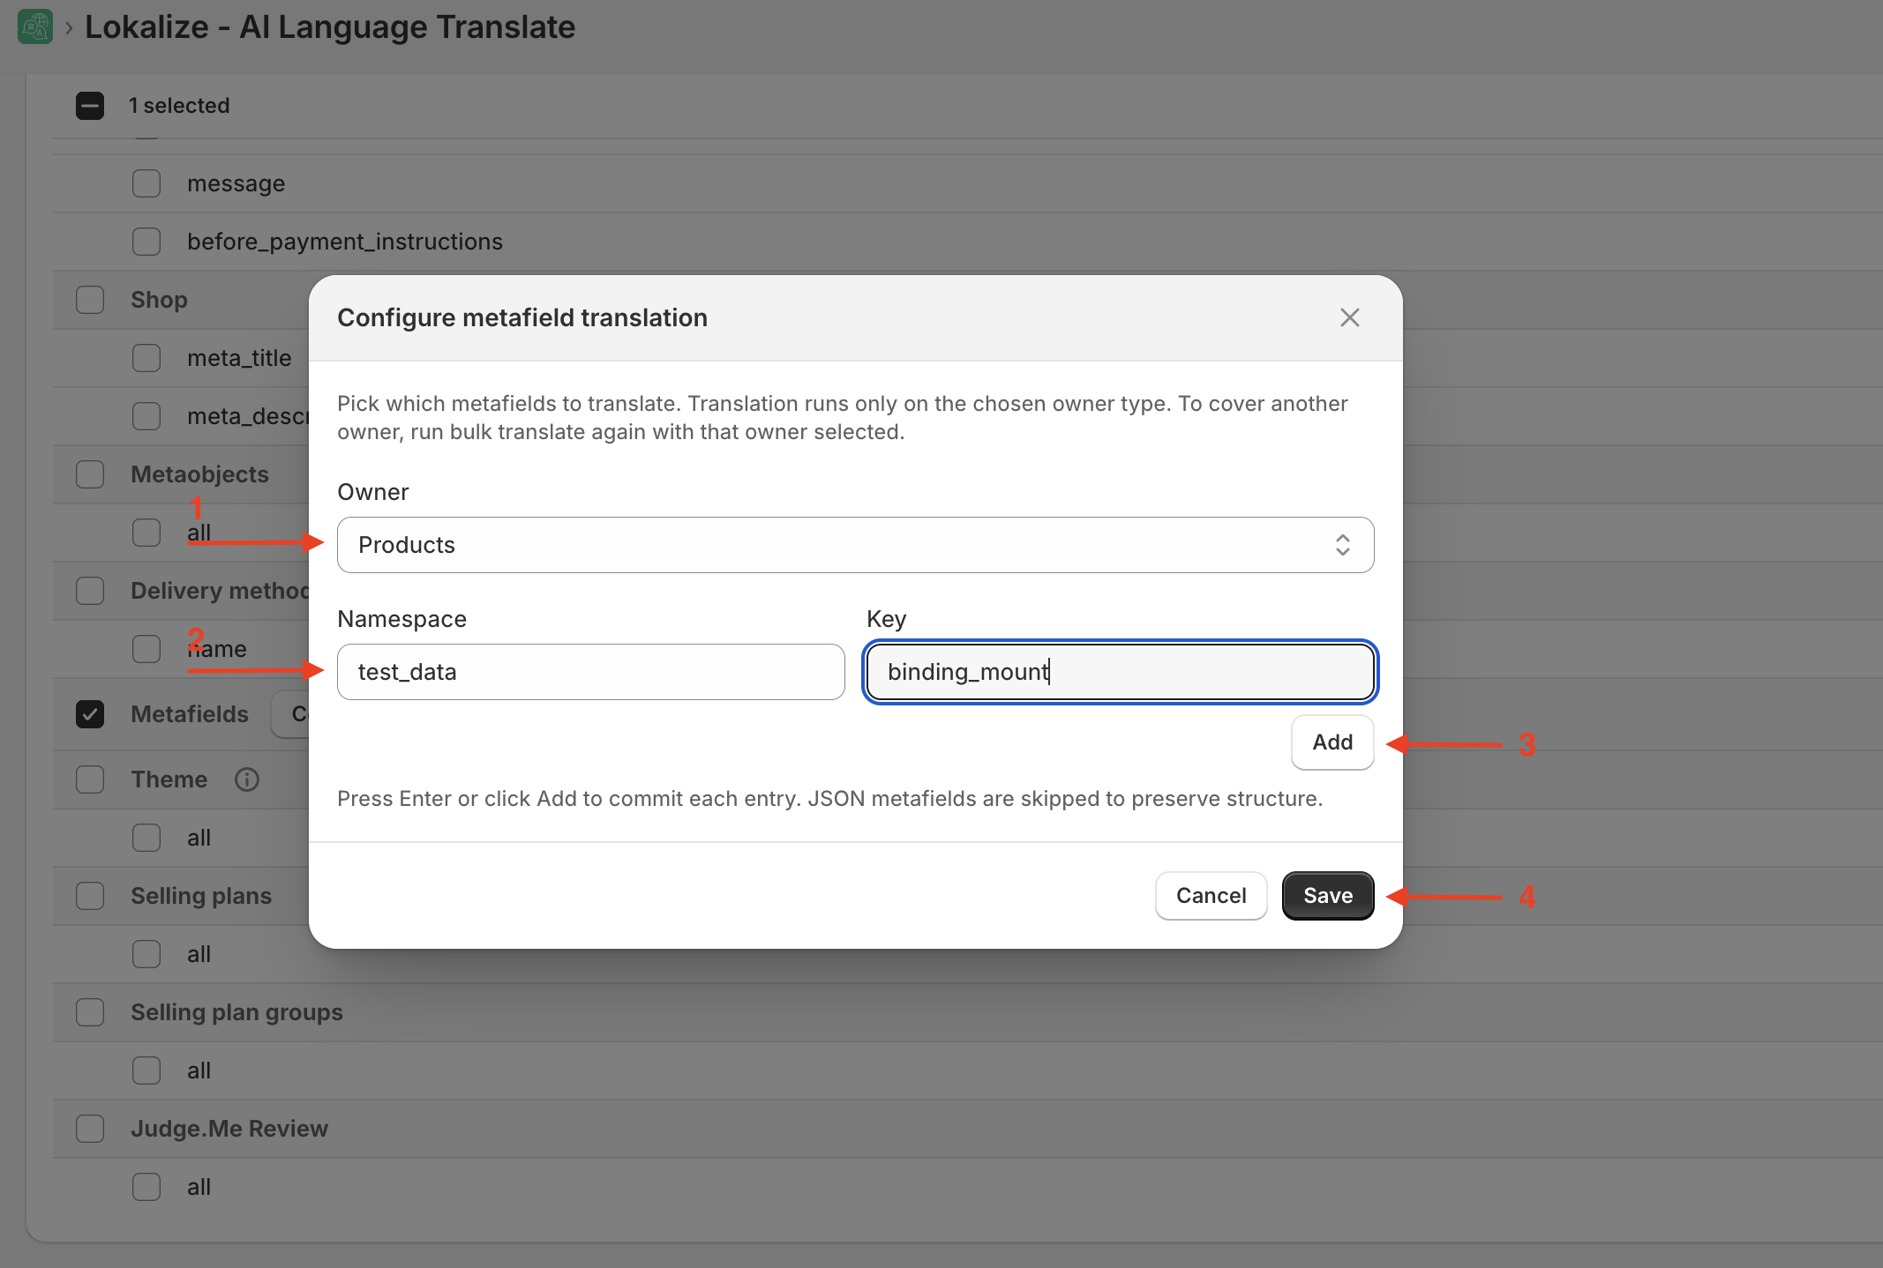Image resolution: width=1883 pixels, height=1268 pixels.
Task: Check the before_payment_instructions checkbox
Action: pos(146,242)
